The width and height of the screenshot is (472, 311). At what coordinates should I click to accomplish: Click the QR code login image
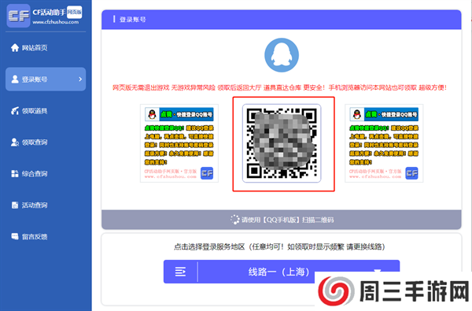click(x=282, y=143)
